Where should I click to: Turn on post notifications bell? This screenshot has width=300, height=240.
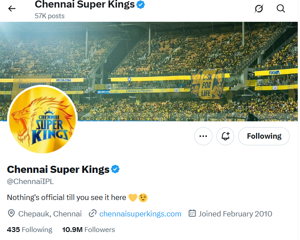(225, 136)
